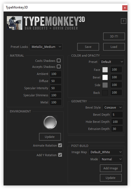Image resolution: width=131 pixels, height=189 pixels.
Task: Disable the Animate Rotation checkbox
Action: point(60,145)
